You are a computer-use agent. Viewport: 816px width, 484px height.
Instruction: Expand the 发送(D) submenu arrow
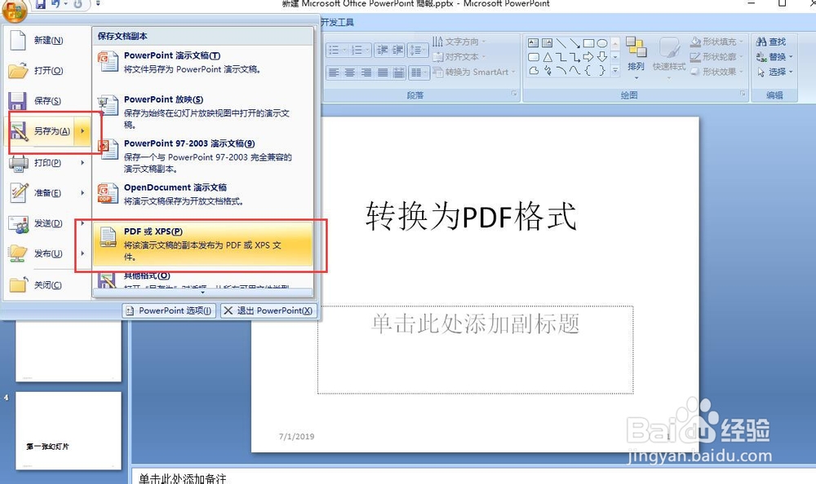pos(82,223)
